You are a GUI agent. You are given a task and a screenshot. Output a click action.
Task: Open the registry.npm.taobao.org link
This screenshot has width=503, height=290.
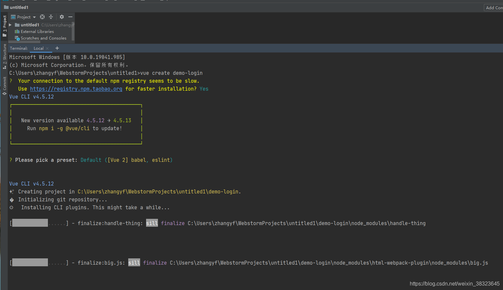(x=76, y=89)
